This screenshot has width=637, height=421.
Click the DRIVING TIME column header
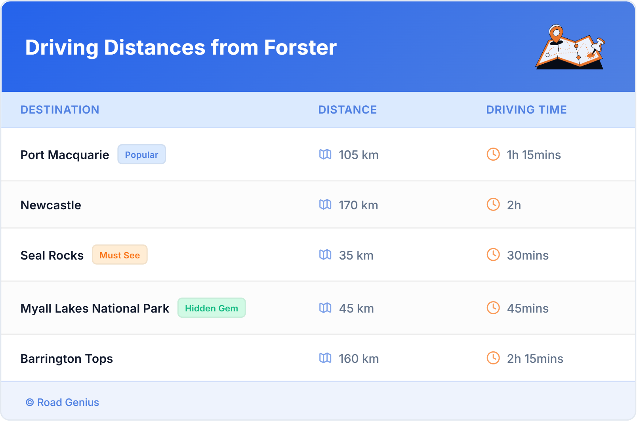526,110
